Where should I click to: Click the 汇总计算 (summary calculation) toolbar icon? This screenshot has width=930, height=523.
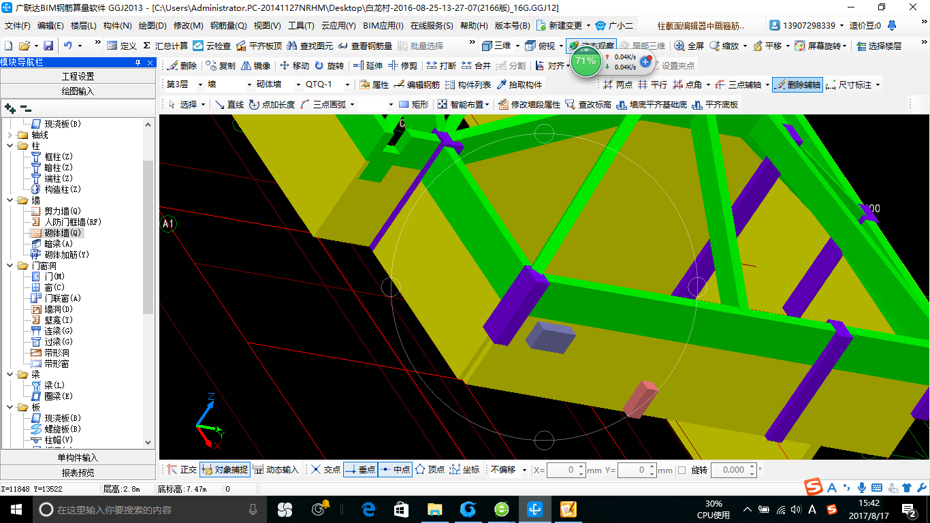click(165, 46)
